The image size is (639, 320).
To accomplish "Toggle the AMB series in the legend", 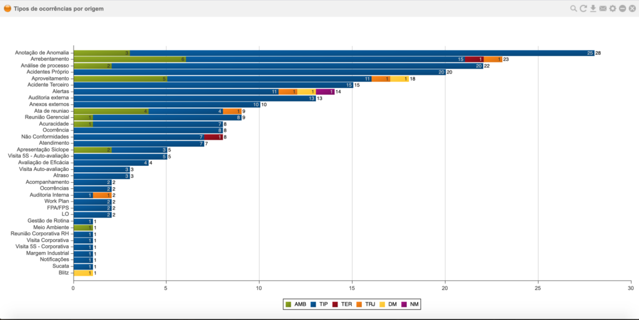I will coord(296,304).
